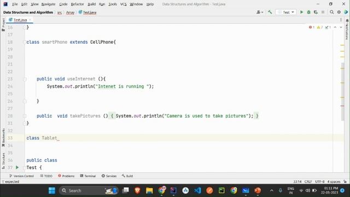
Task: Open the Version Control tool window
Action: (21, 176)
